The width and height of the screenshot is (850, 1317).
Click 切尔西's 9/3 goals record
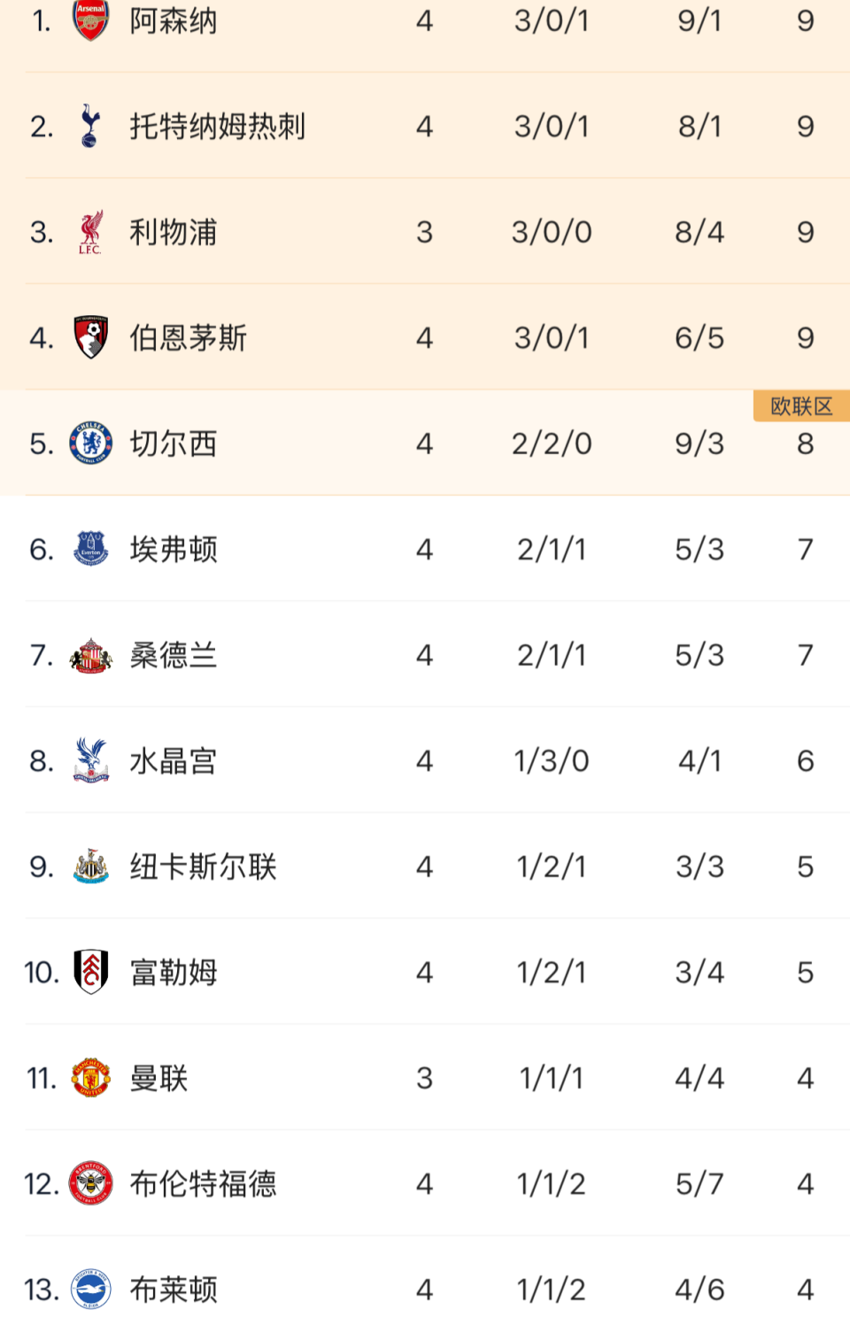[x=699, y=443]
